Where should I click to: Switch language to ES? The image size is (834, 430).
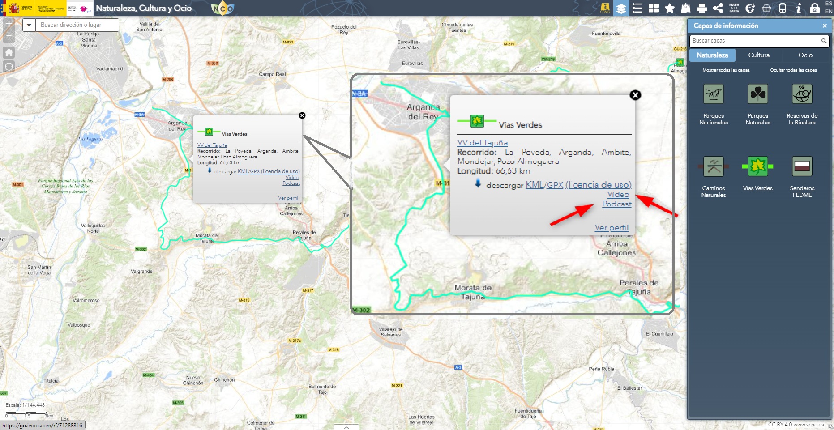(x=829, y=4)
